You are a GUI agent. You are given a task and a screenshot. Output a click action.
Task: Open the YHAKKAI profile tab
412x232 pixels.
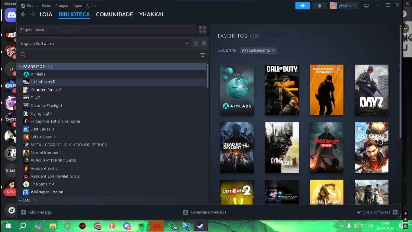coord(151,14)
